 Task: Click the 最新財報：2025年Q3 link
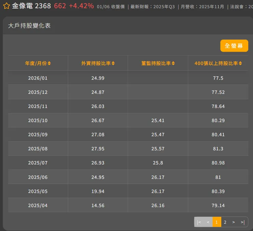[152, 7]
